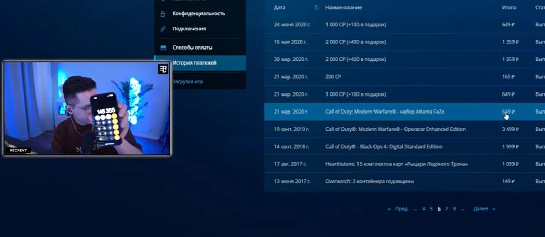Viewport: 545px width, 237px height.
Task: Click the 200 CP purchase name
Action: click(333, 77)
